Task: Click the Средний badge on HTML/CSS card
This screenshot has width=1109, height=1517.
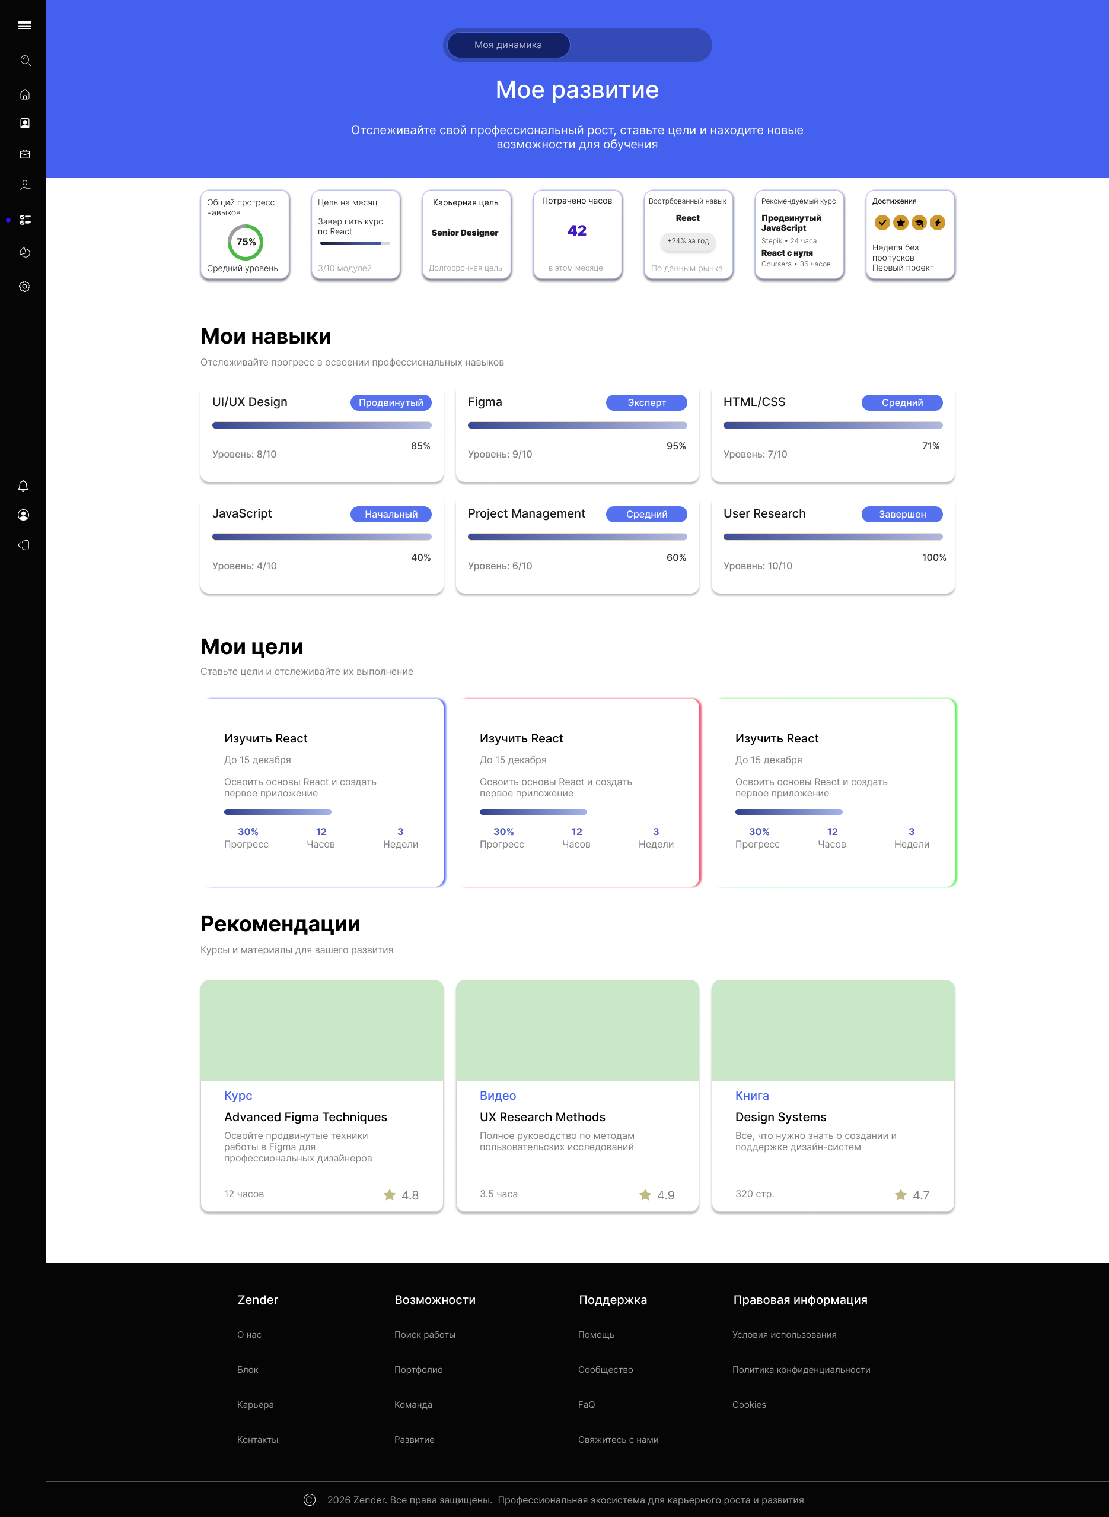Action: point(902,402)
